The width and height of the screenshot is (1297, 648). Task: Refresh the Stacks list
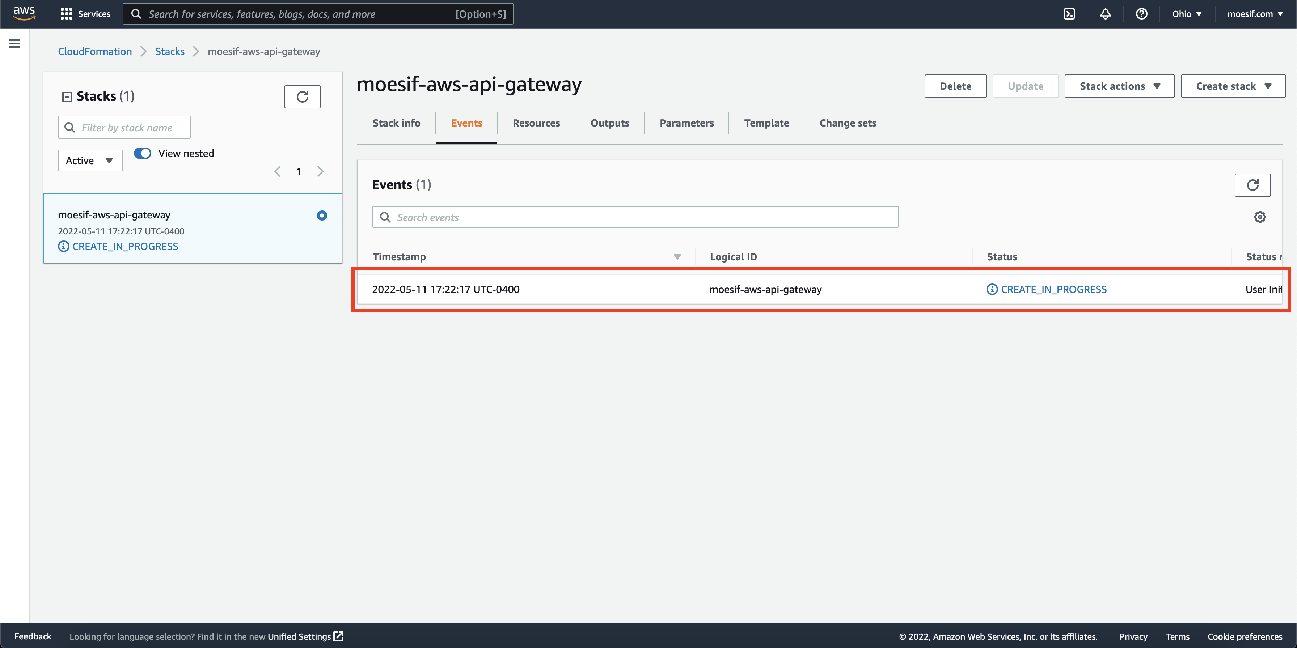coord(302,97)
